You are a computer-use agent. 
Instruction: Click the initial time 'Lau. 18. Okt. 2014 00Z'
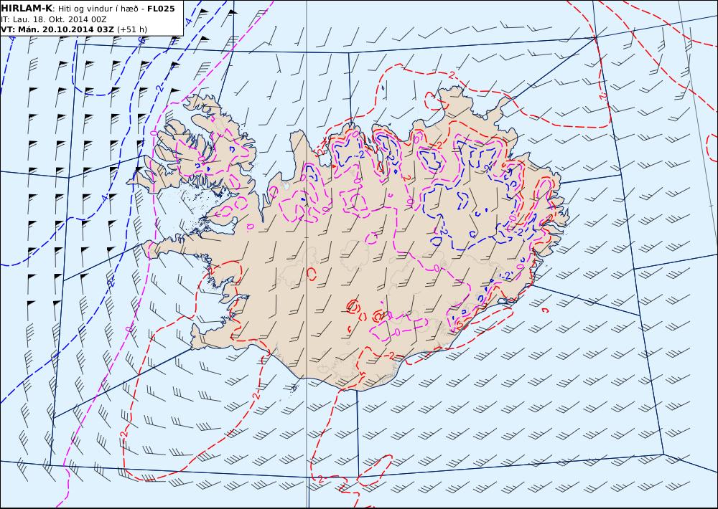60,19
